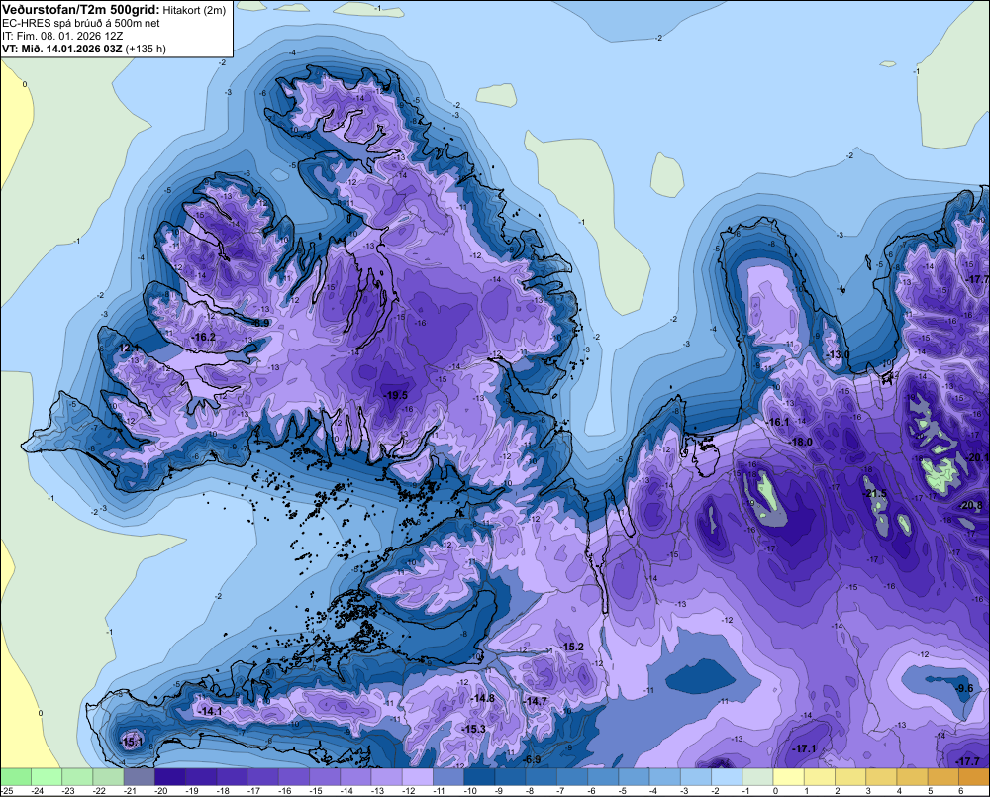Select the "EC-HRES spá brúuð á 500m net" line
Viewport: 990px width, 797px height.
pos(81,23)
